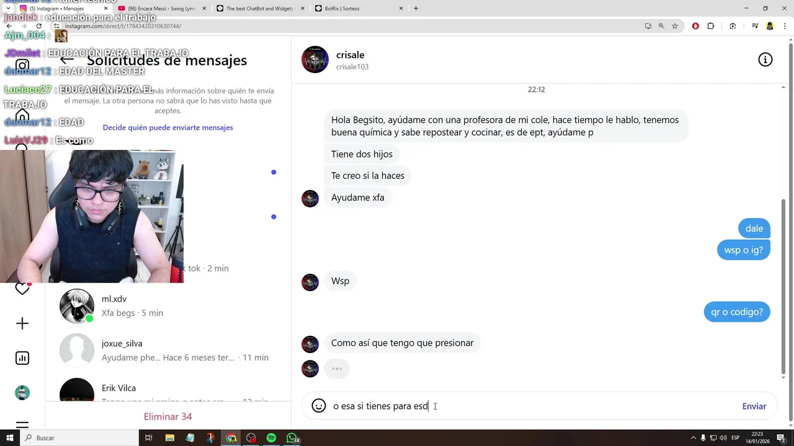
Task: Click the lens capture icon in toolbar
Action: tap(733, 26)
